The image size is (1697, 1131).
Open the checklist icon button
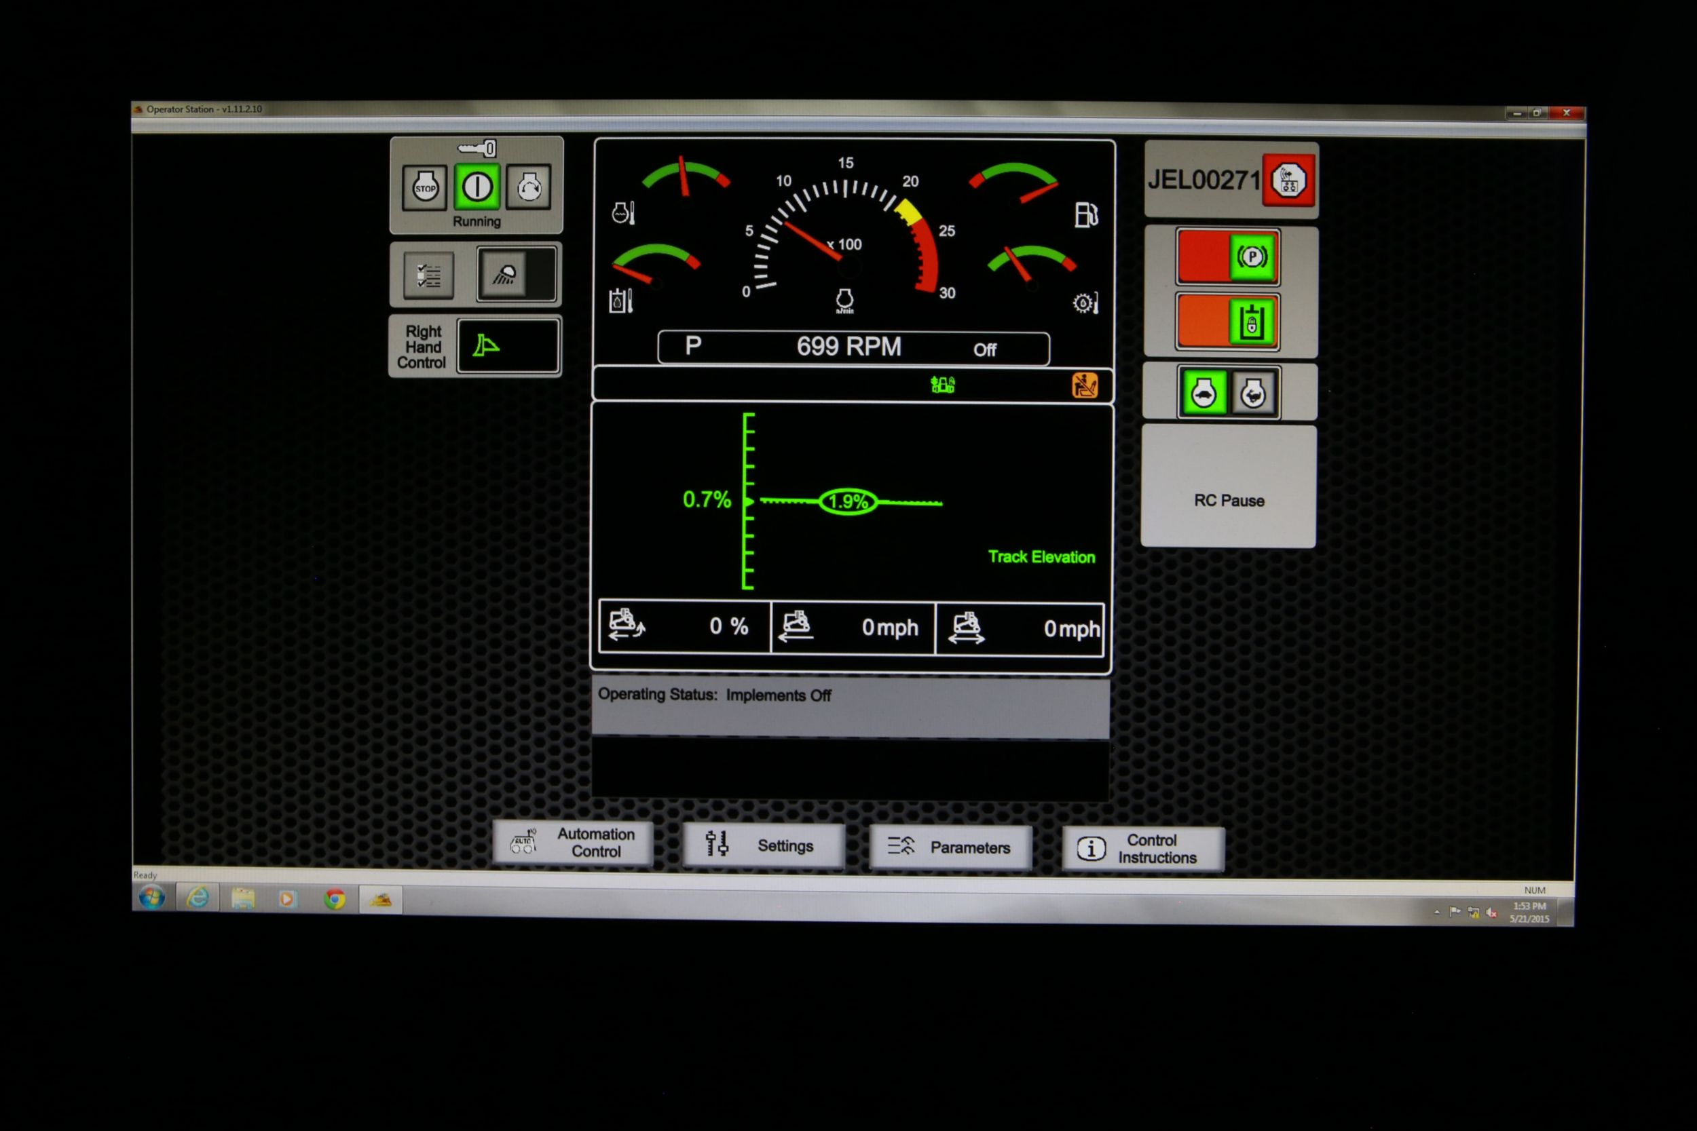tap(428, 275)
